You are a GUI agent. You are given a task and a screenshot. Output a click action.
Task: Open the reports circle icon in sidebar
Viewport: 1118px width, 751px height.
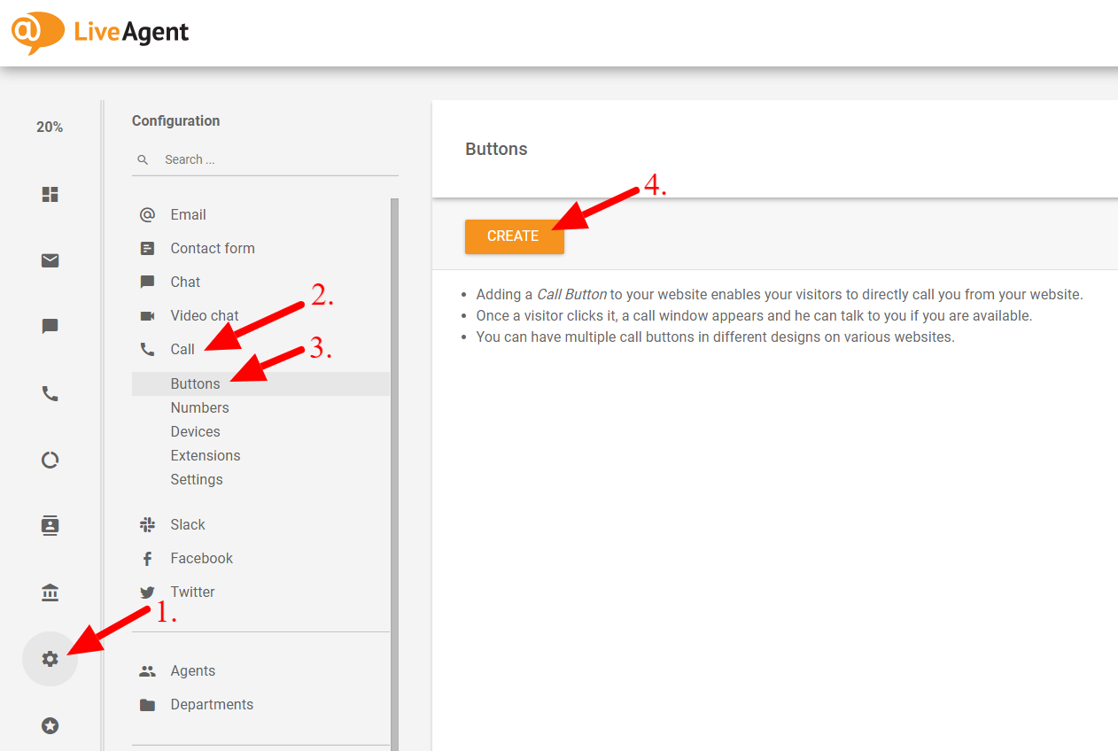[x=50, y=460]
